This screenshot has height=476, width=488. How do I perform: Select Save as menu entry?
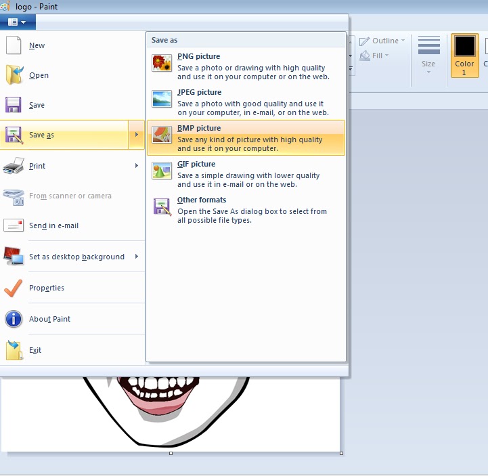[x=64, y=135]
